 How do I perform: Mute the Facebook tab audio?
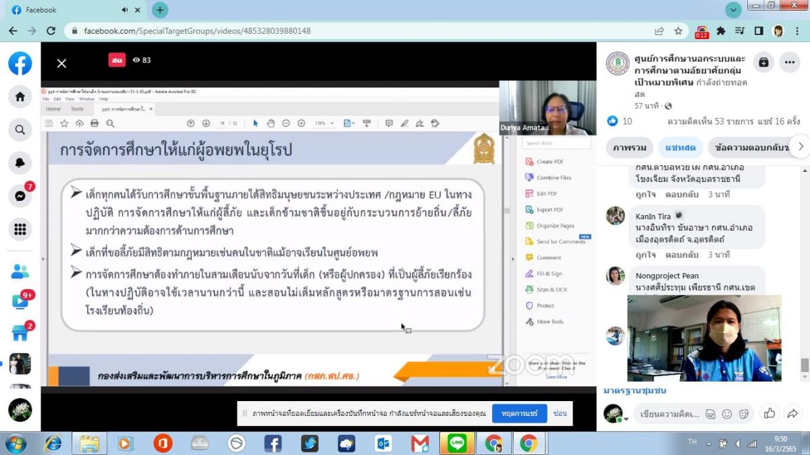pyautogui.click(x=126, y=10)
